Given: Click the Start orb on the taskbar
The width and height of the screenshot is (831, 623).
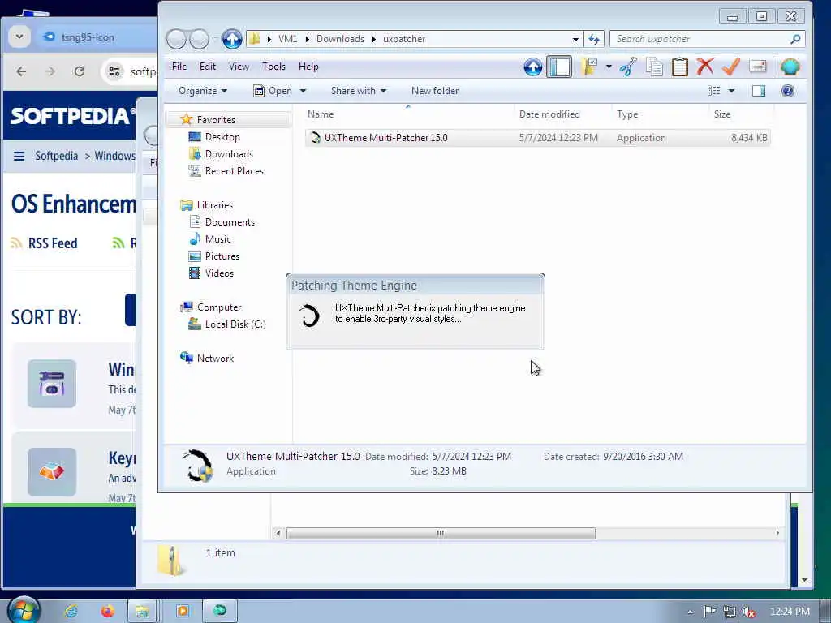Looking at the screenshot, I should click(x=24, y=610).
